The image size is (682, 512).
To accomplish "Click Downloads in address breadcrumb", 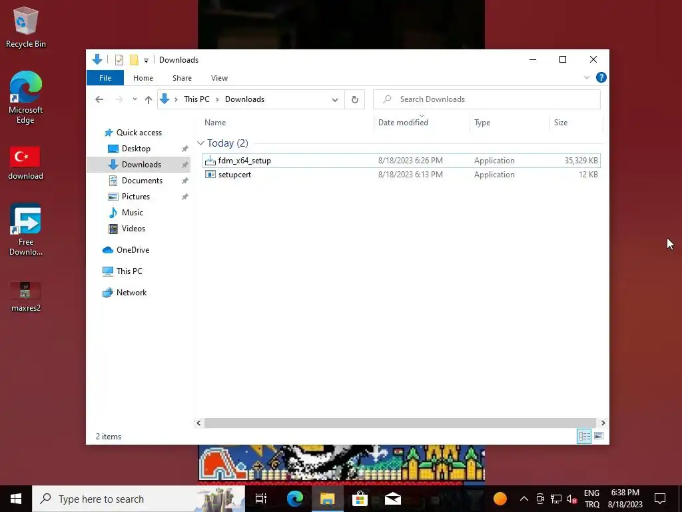I will [x=244, y=99].
